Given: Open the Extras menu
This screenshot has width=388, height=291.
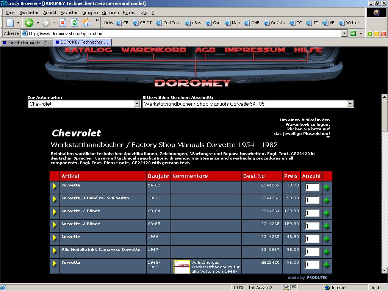Looking at the screenshot, I should coord(129,13).
